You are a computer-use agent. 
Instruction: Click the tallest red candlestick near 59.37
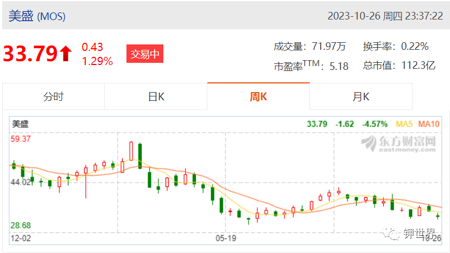coord(131,151)
